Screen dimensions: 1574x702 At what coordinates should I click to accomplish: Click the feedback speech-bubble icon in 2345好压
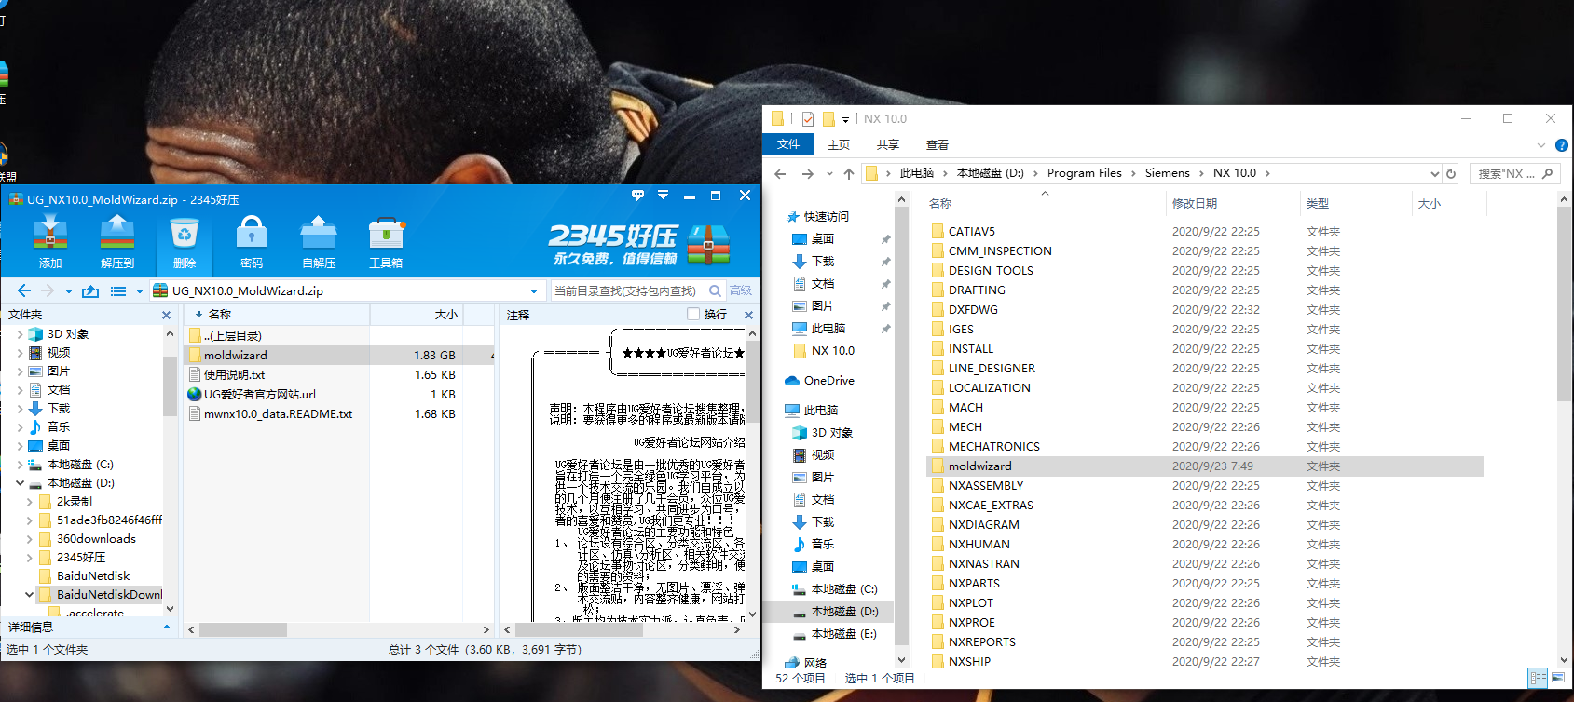coord(637,196)
